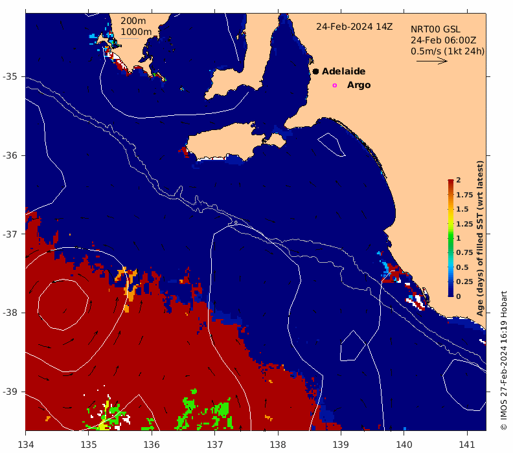This screenshot has height=453, width=513.
Task: Click the colorbar at the dark red top
Action: pos(451,182)
